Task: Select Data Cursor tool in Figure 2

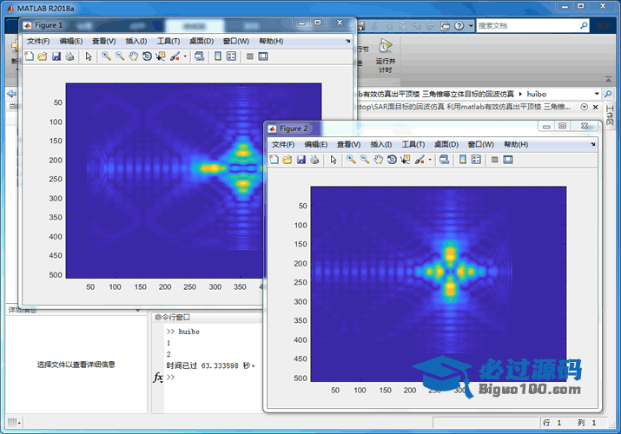Action: pyautogui.click(x=405, y=160)
